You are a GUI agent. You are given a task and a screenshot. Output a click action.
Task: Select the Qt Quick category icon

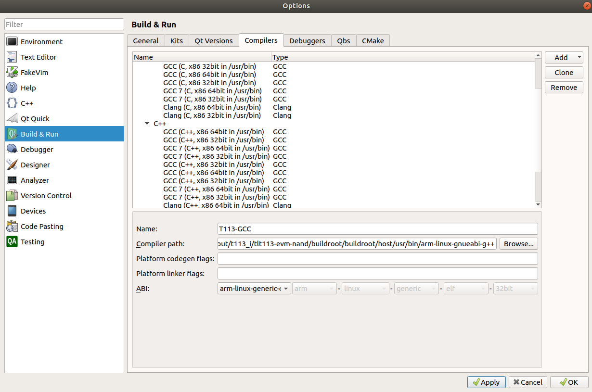pyautogui.click(x=13, y=119)
